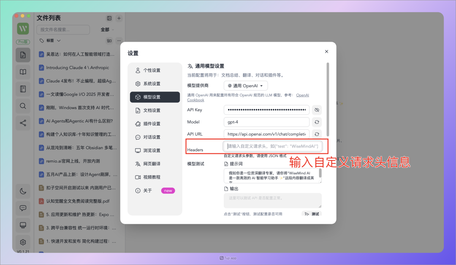This screenshot has height=265, width=456.
Task: Select 系统设置 in settings menu
Action: (155, 83)
